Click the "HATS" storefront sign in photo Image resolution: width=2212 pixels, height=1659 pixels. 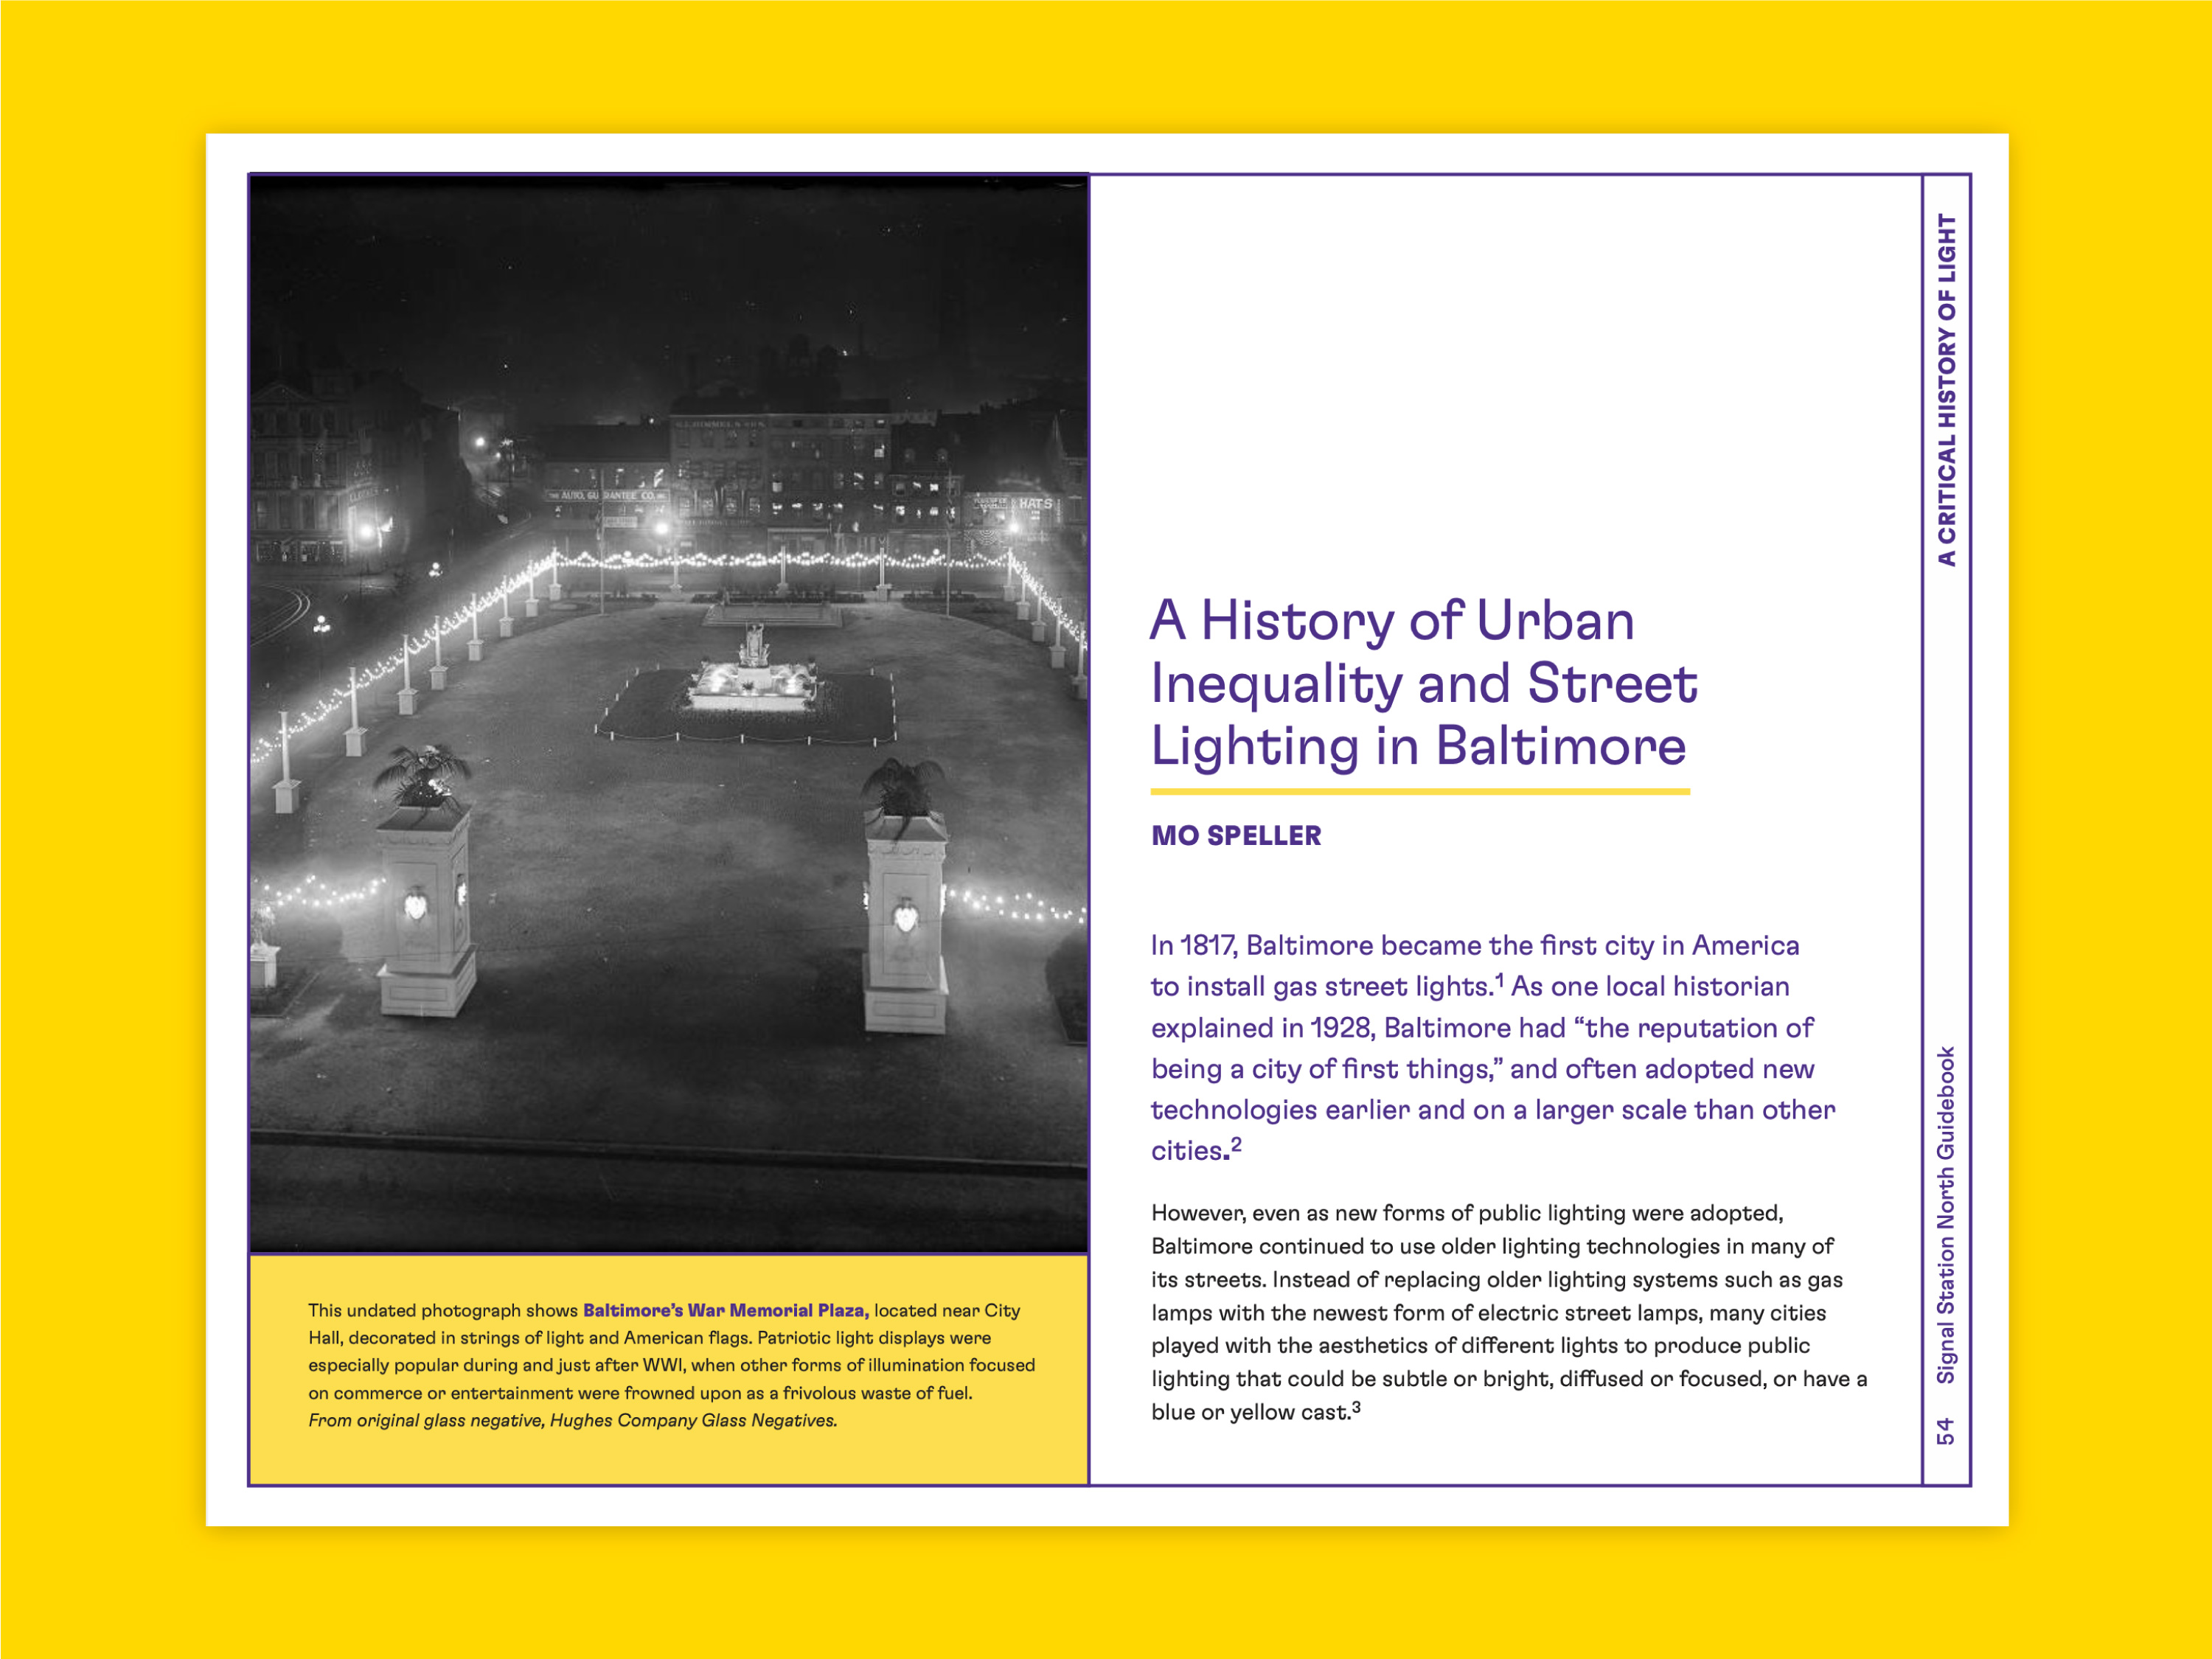[1035, 504]
